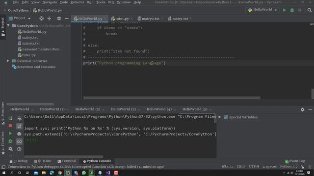Open the Terminal tool window
This screenshot has width=314, height=176.
pyautogui.click(x=67, y=161)
